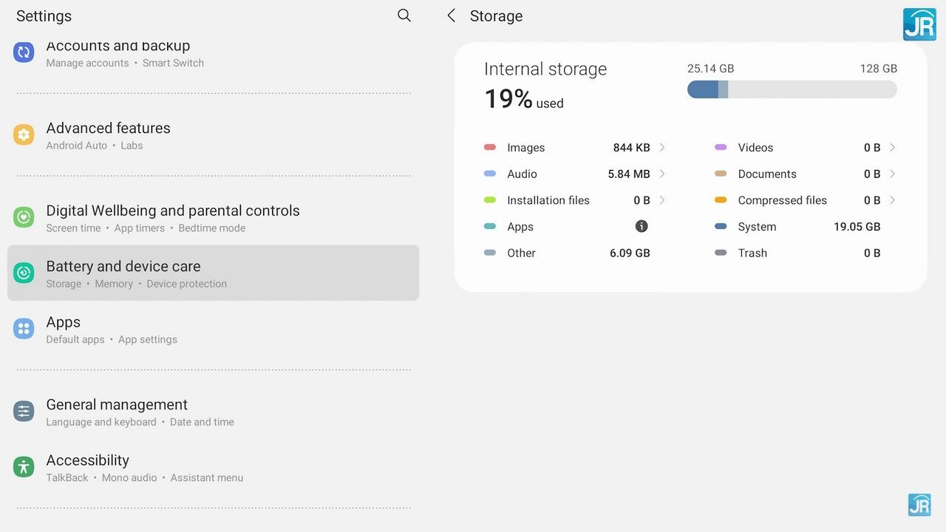946x532 pixels.
Task: Tap the Other storage 6.09 GB row
Action: coord(567,253)
